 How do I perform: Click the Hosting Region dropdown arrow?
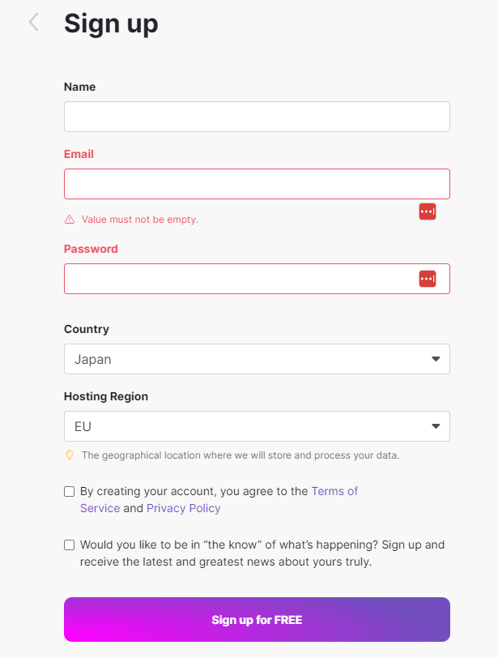tap(436, 426)
